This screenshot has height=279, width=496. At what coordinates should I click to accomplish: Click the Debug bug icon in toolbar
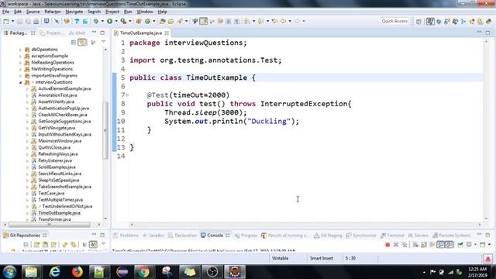coord(96,21)
